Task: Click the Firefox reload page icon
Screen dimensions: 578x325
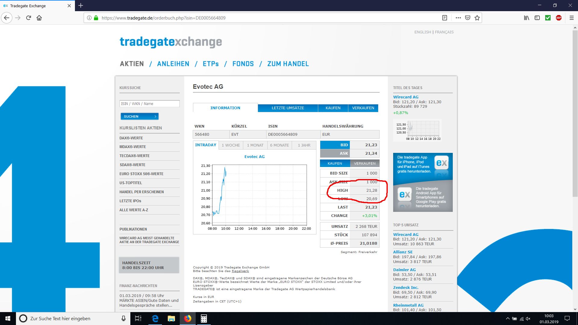Action: tap(29, 18)
